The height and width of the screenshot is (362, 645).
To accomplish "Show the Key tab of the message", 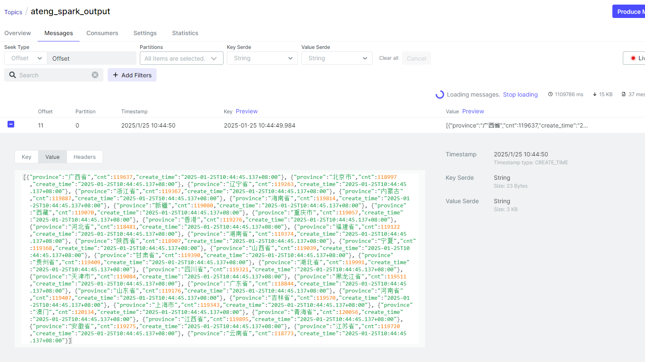I will coord(26,157).
